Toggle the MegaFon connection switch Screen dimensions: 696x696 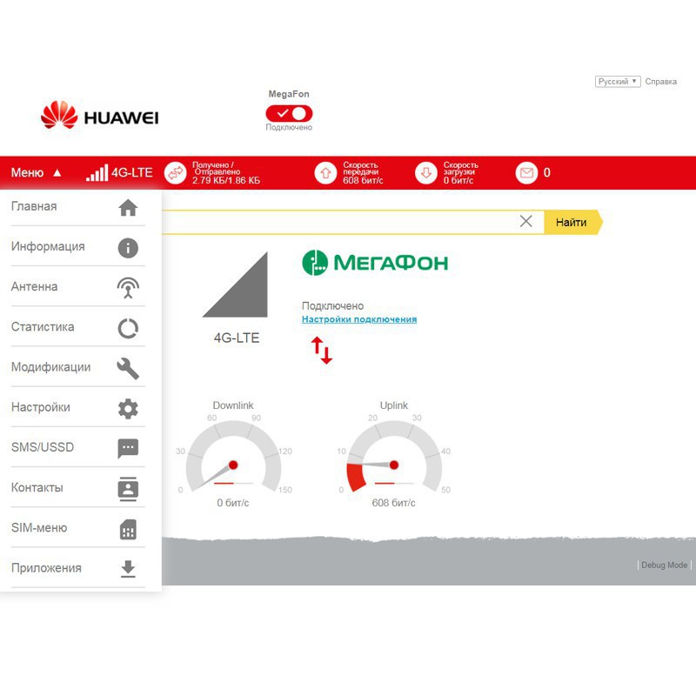tap(289, 113)
